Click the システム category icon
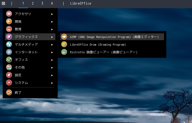The height and width of the screenshot is (123, 192). point(9,83)
